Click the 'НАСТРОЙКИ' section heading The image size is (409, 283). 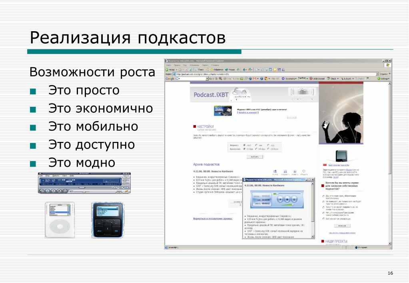click(x=205, y=126)
